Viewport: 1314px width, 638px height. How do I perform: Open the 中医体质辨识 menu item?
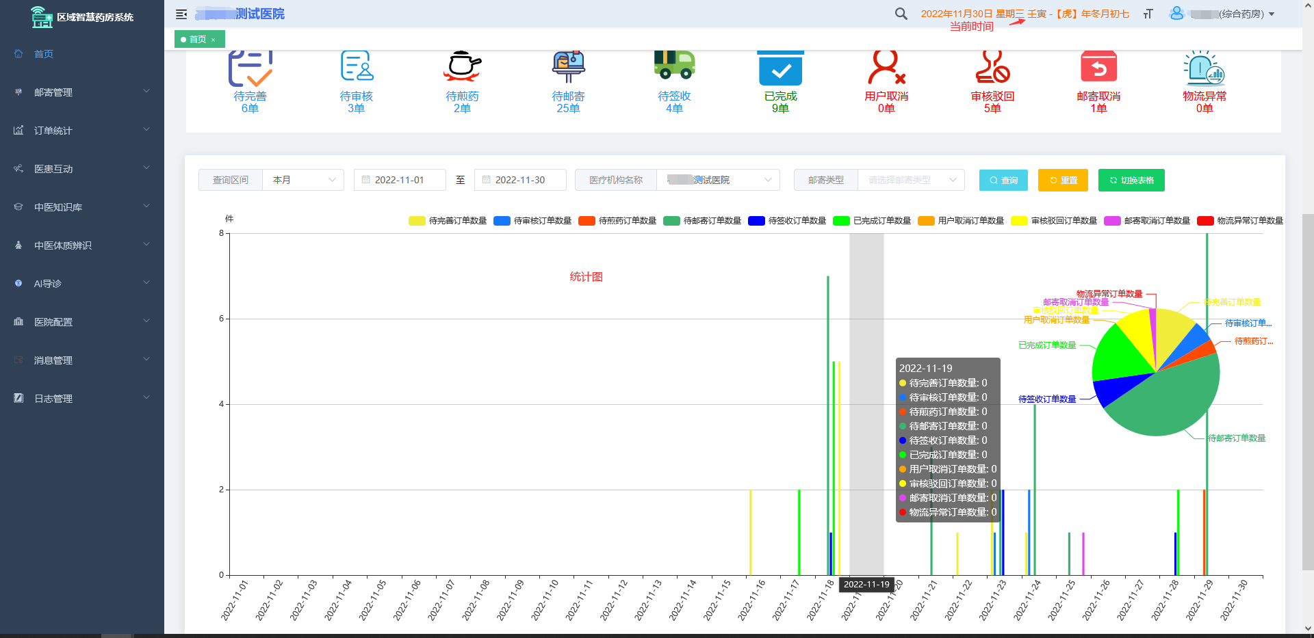82,245
